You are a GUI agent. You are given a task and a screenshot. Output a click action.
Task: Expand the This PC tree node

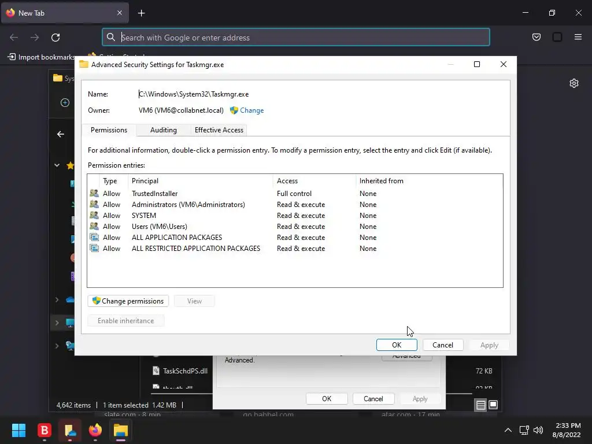[57, 323]
